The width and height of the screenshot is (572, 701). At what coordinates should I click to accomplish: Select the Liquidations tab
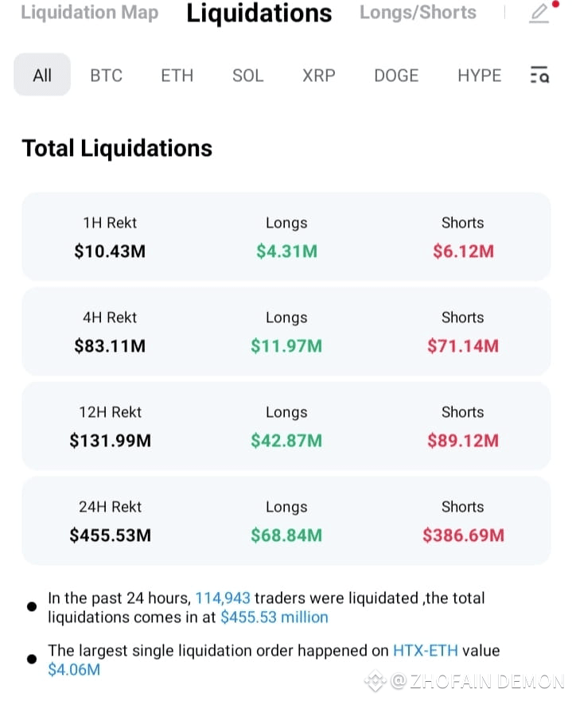(259, 14)
